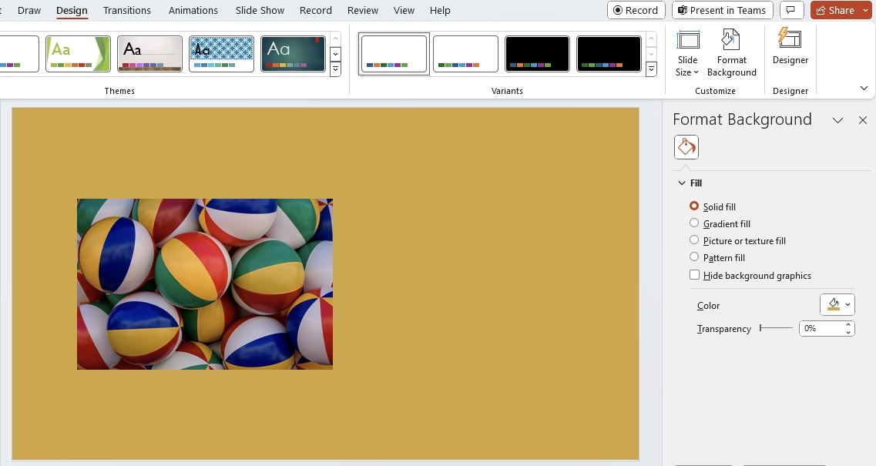Open the Share dropdown arrow

pos(866,10)
